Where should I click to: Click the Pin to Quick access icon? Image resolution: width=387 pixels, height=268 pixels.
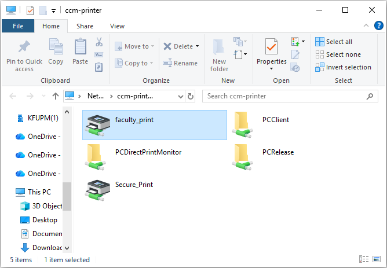click(x=24, y=49)
